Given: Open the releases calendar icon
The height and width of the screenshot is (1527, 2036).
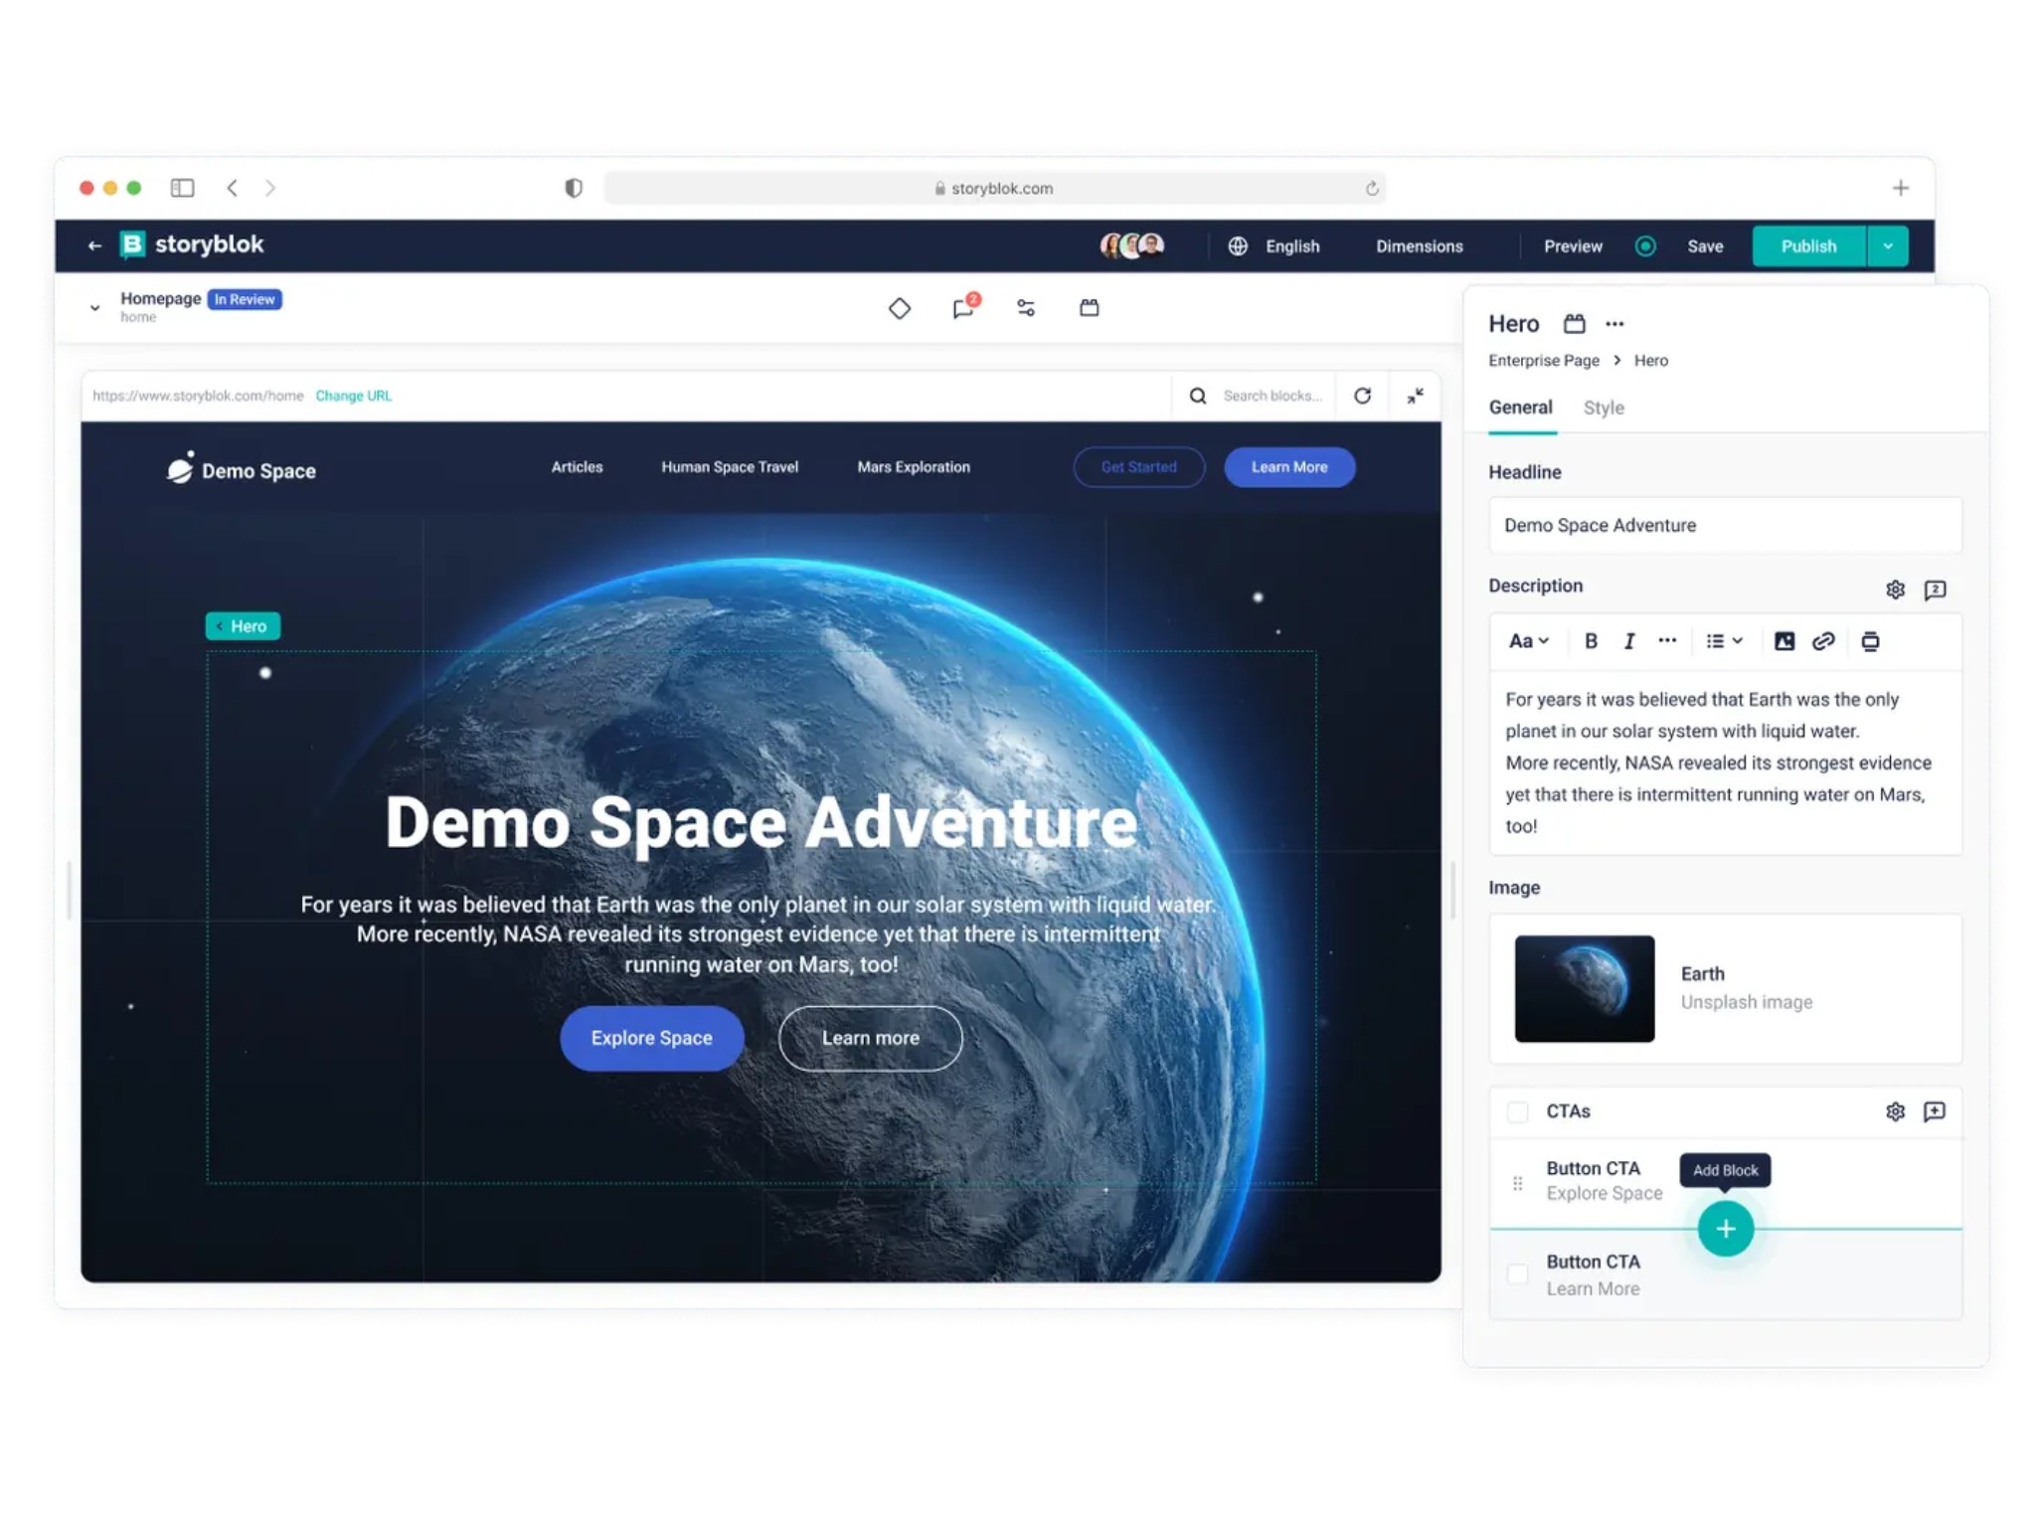Looking at the screenshot, I should coord(1089,308).
